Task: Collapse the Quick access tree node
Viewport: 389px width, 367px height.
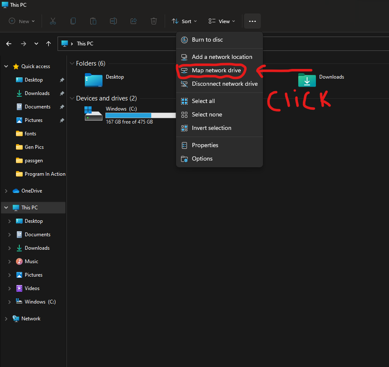Action: tap(6, 66)
